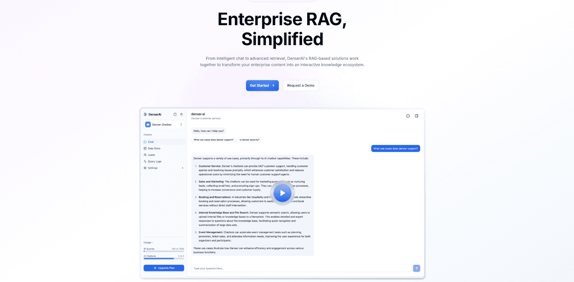Click the 'Chatbot' section label in the sidebar
The width and height of the screenshot is (574, 282).
pyautogui.click(x=148, y=135)
